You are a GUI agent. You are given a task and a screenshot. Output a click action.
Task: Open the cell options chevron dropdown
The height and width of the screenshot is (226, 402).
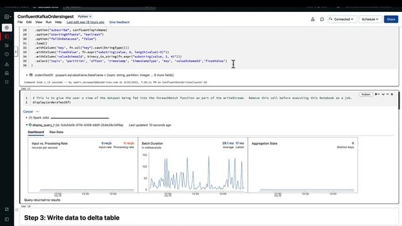383,94
